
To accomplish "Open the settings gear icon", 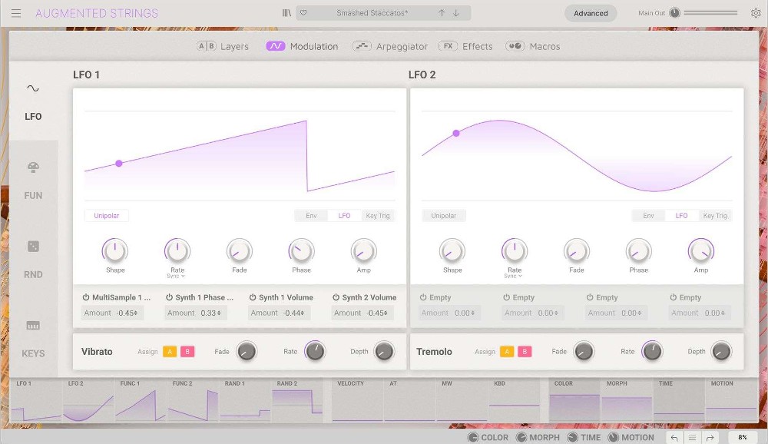I will click(x=756, y=12).
